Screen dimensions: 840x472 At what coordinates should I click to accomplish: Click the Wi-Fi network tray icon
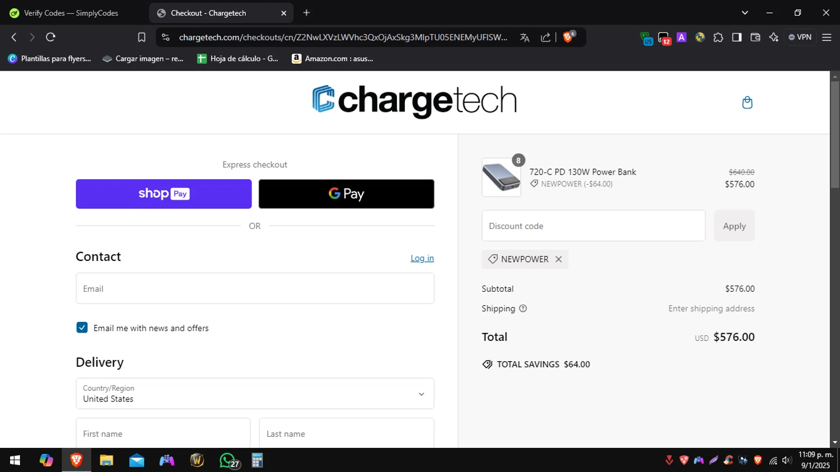[x=773, y=460]
